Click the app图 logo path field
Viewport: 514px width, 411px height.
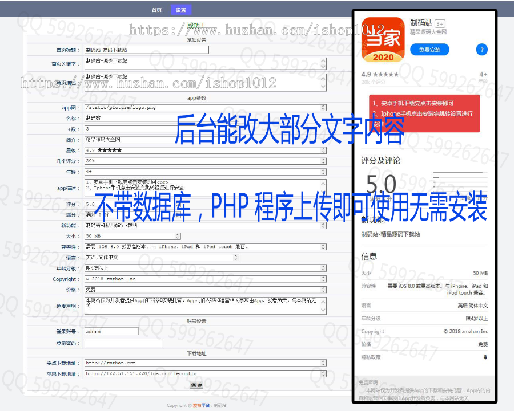click(206, 107)
